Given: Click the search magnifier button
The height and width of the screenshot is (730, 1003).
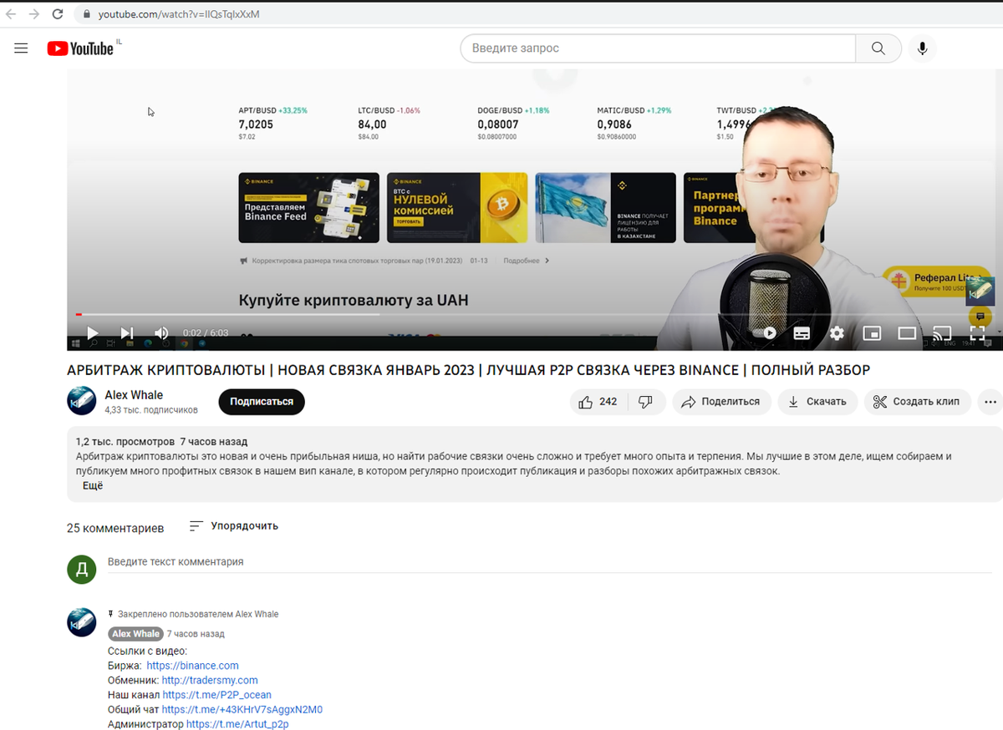Looking at the screenshot, I should tap(878, 48).
